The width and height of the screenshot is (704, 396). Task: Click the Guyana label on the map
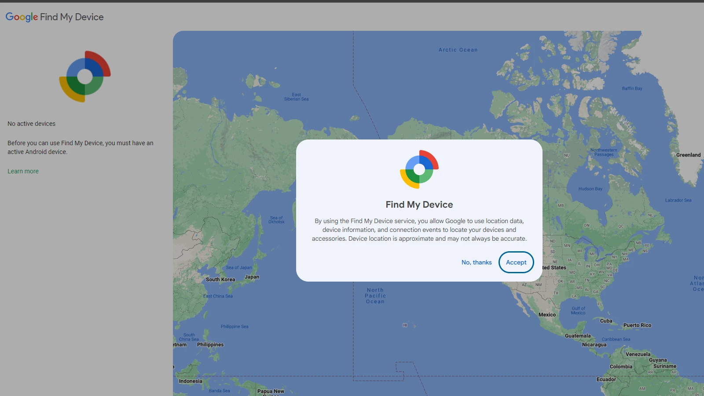point(658,360)
